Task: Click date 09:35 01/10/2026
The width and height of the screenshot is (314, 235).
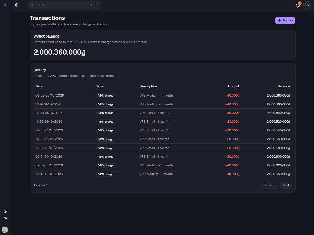Action: click(x=49, y=130)
